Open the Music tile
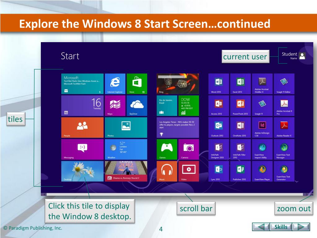Viewport: 317px width, 238px height. pyautogui.click(x=167, y=171)
